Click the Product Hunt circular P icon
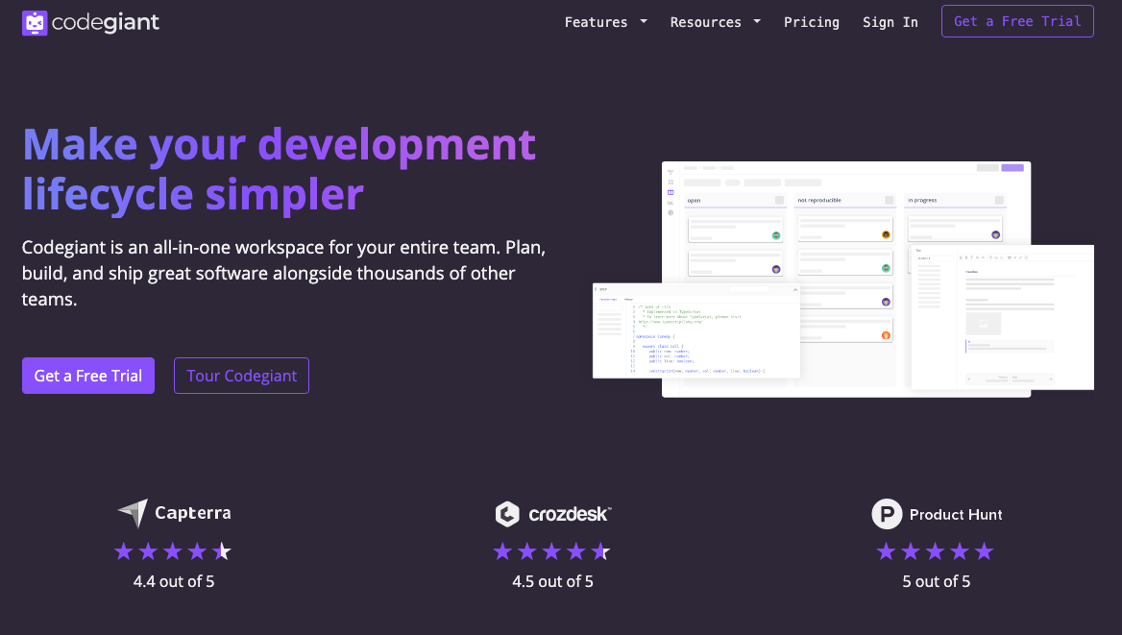Viewport: 1122px width, 635px height. click(887, 514)
